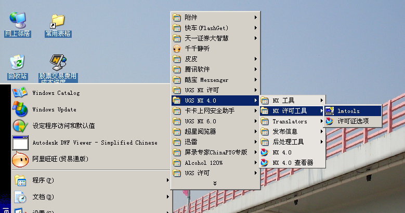Launch 许可证选项 from the submenu

click(x=353, y=121)
